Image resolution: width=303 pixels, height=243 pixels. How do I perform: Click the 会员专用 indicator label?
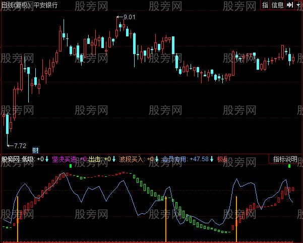[174, 159]
